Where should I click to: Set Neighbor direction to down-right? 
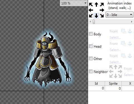pos(120,76)
